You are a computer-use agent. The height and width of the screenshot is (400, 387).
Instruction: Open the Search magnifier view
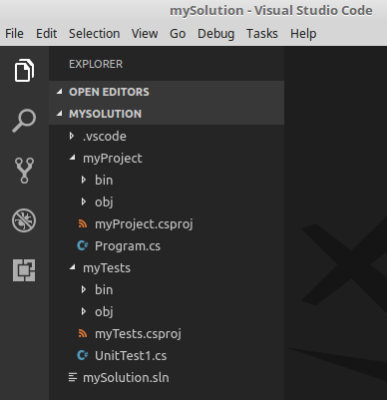(24, 121)
